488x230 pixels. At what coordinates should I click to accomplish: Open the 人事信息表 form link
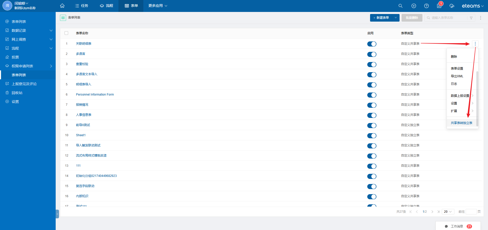[84, 115]
